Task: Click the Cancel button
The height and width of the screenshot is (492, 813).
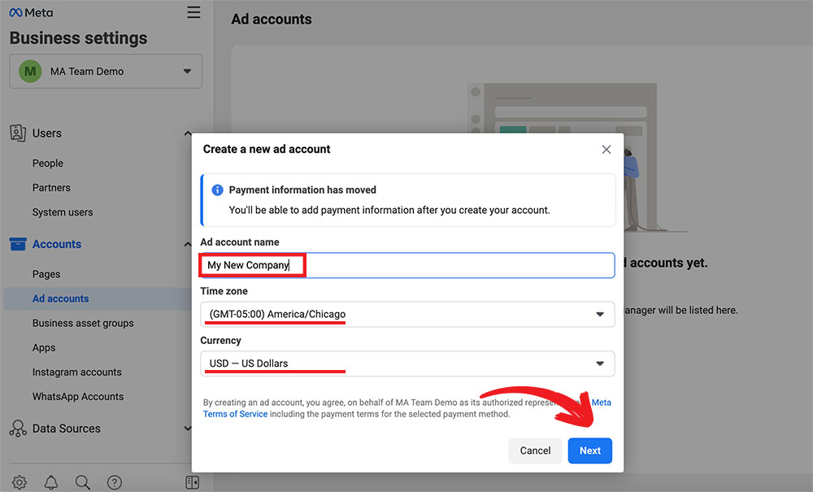Action: [535, 451]
